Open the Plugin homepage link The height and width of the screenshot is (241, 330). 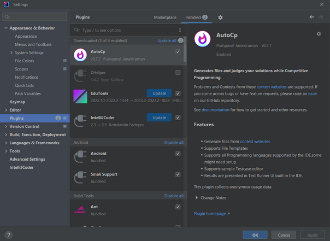point(212,214)
